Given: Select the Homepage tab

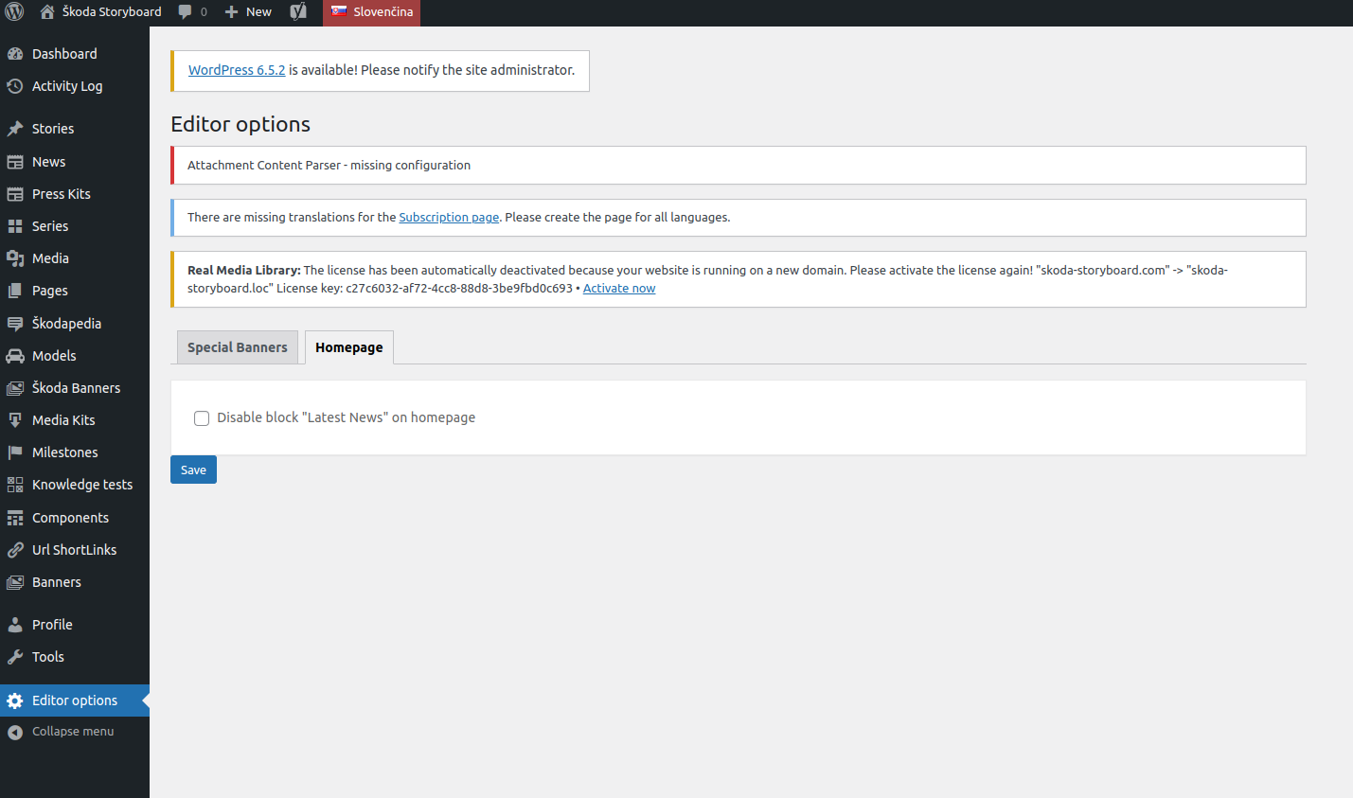Looking at the screenshot, I should 349,347.
